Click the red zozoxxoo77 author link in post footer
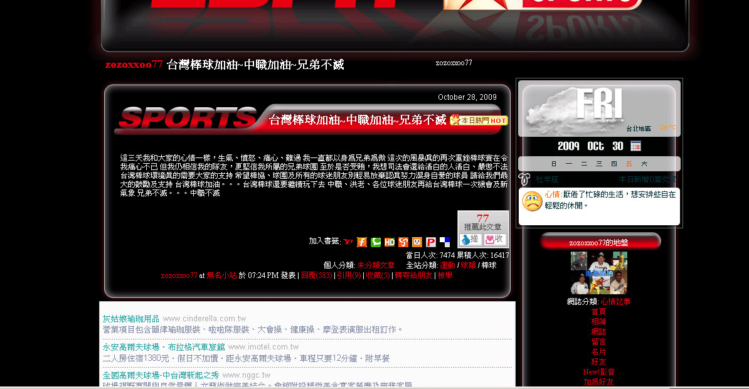 179,275
